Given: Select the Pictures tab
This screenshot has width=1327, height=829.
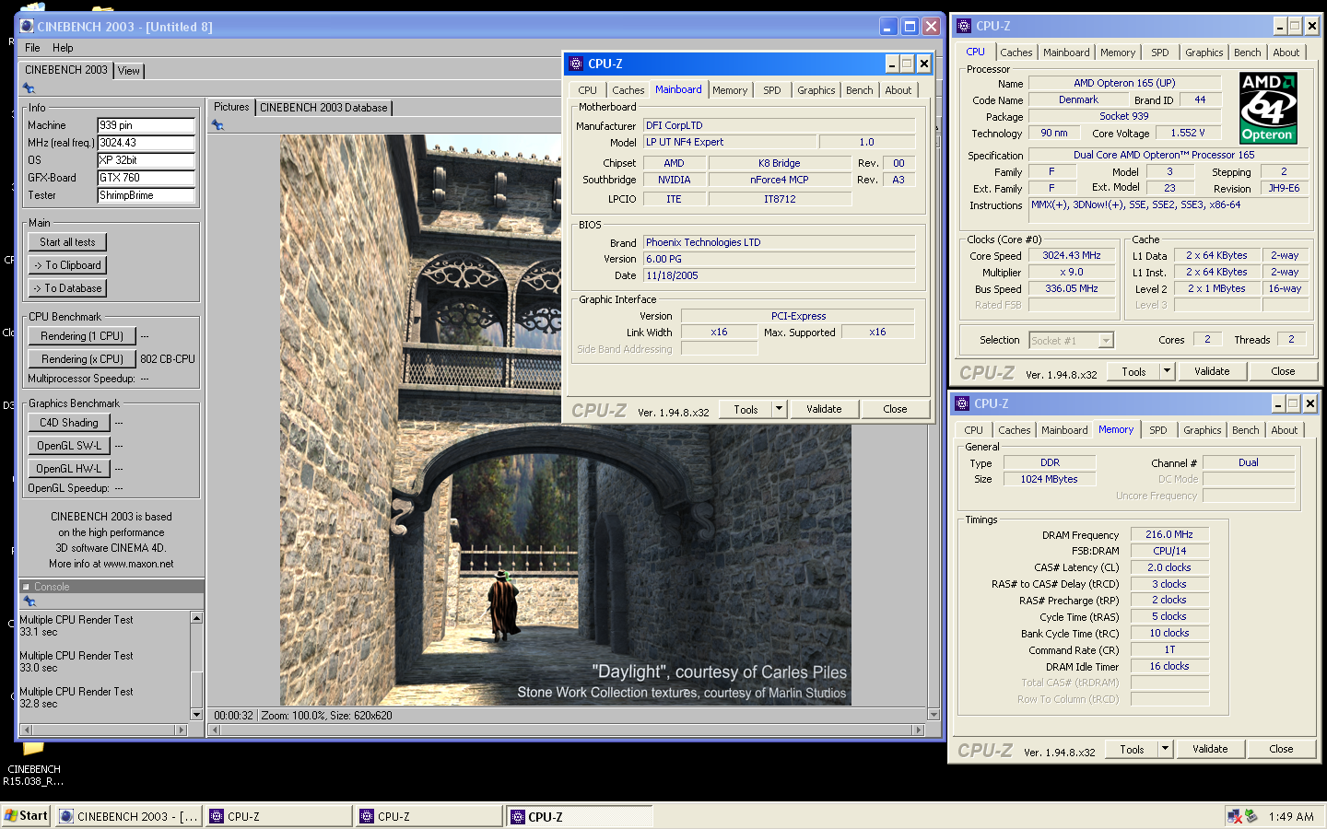Looking at the screenshot, I should 231,107.
